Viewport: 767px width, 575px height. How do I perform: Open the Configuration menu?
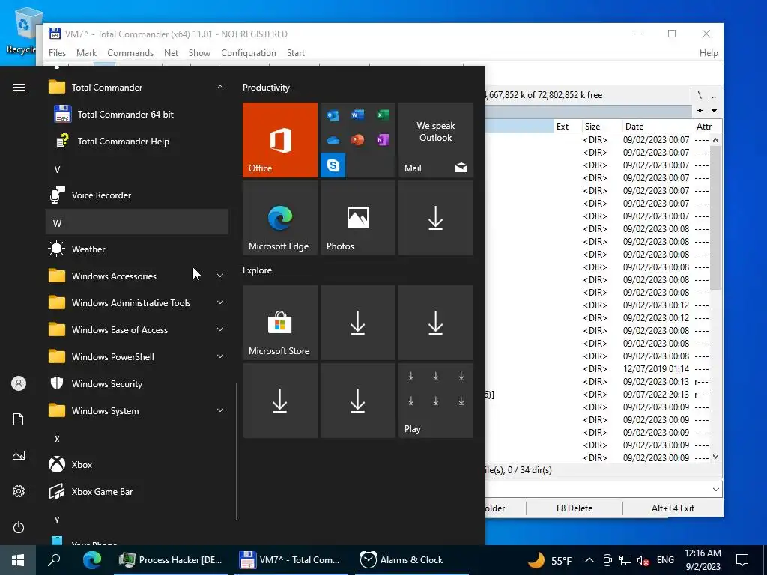[x=249, y=53]
